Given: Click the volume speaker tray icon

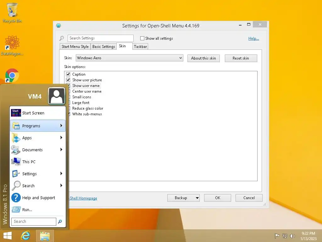Looking at the screenshot, I should pos(292,236).
